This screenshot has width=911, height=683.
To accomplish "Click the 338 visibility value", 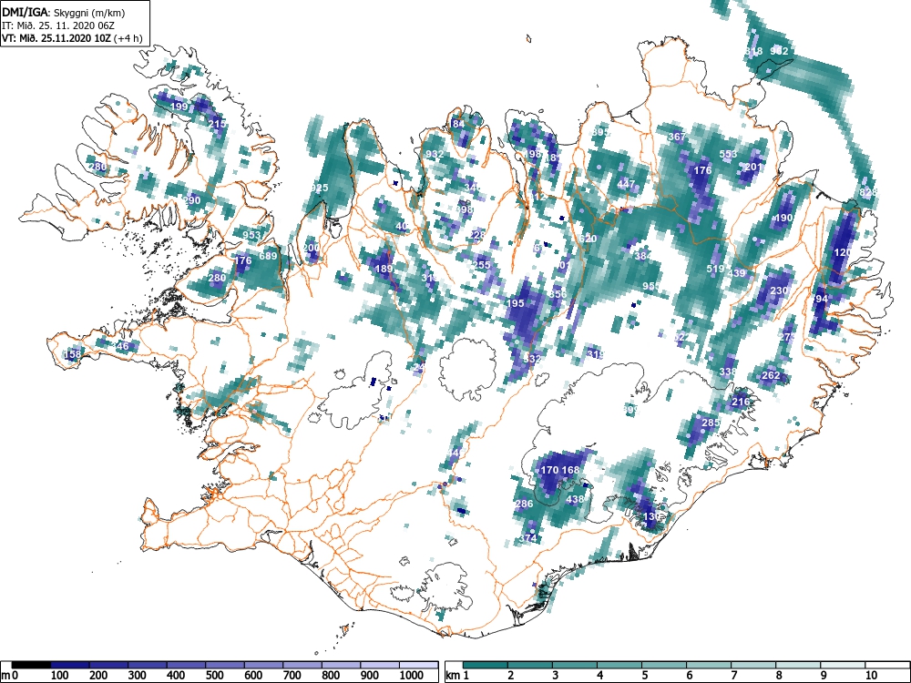I will click(x=728, y=372).
